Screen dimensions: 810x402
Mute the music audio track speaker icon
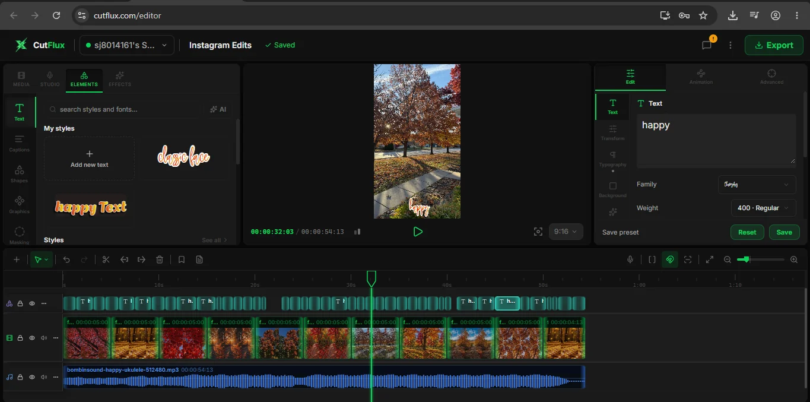coord(44,377)
